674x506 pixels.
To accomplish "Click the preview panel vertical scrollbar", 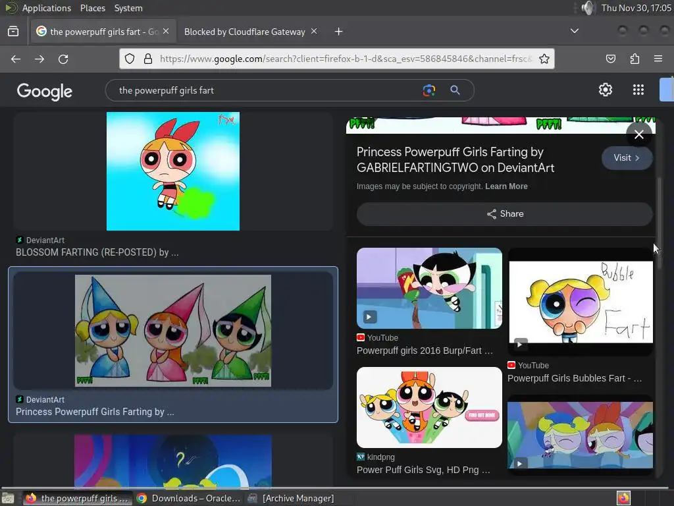I will [x=658, y=224].
